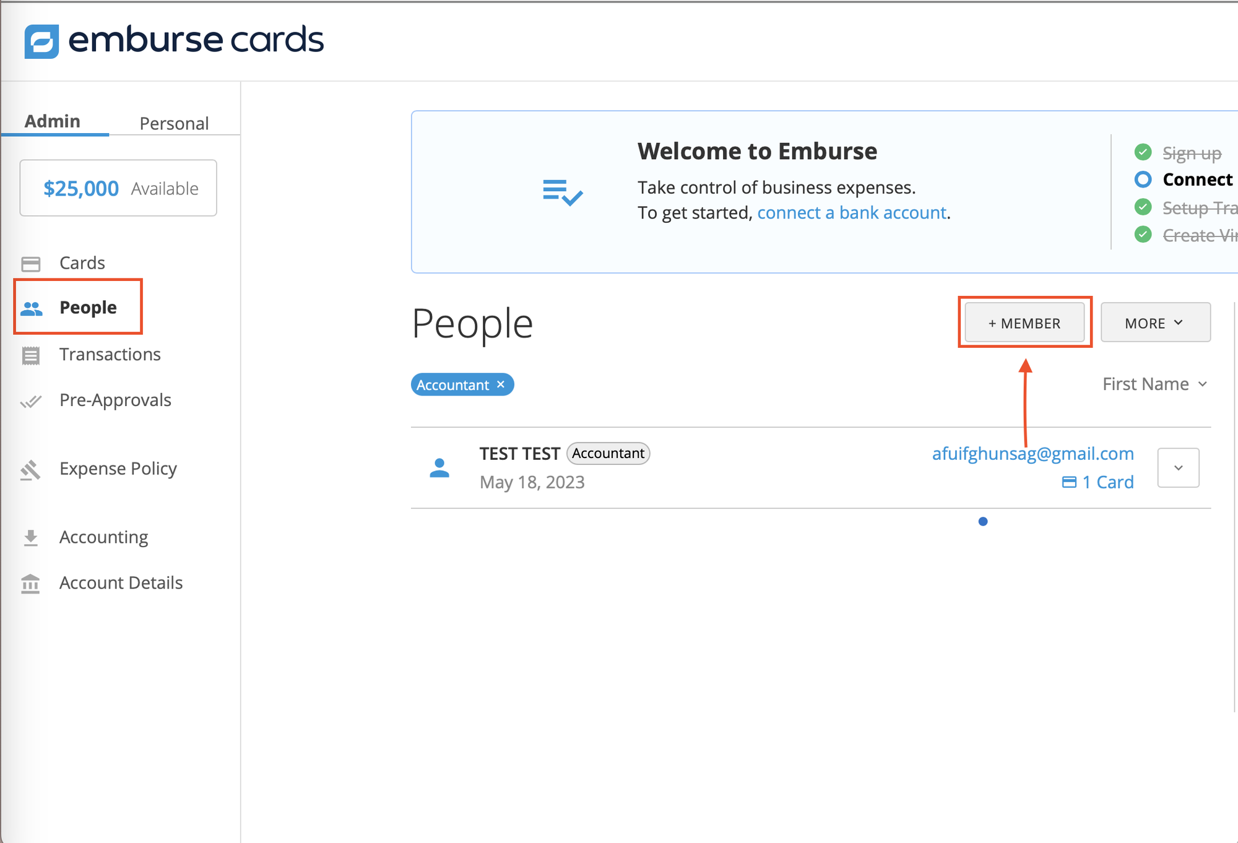Click the Transactions receipt icon
1238x843 pixels.
31,355
